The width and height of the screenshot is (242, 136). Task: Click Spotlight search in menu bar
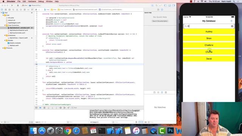click(x=234, y=2)
